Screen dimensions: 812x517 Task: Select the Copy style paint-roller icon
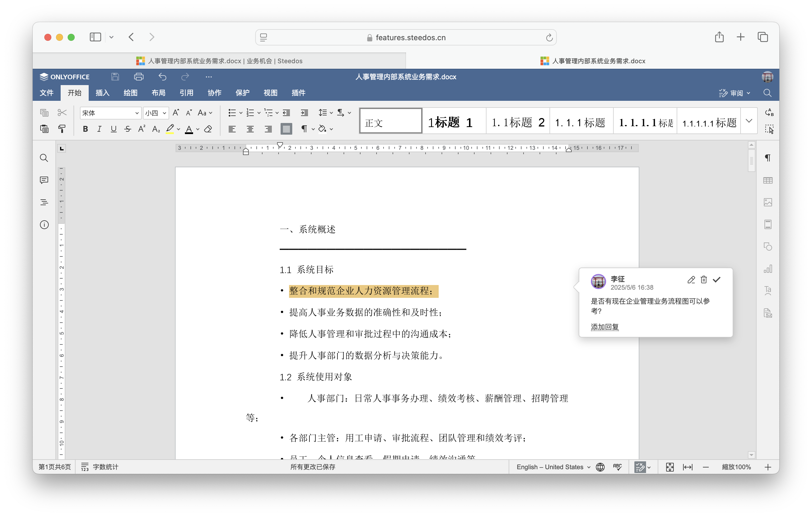pos(62,129)
